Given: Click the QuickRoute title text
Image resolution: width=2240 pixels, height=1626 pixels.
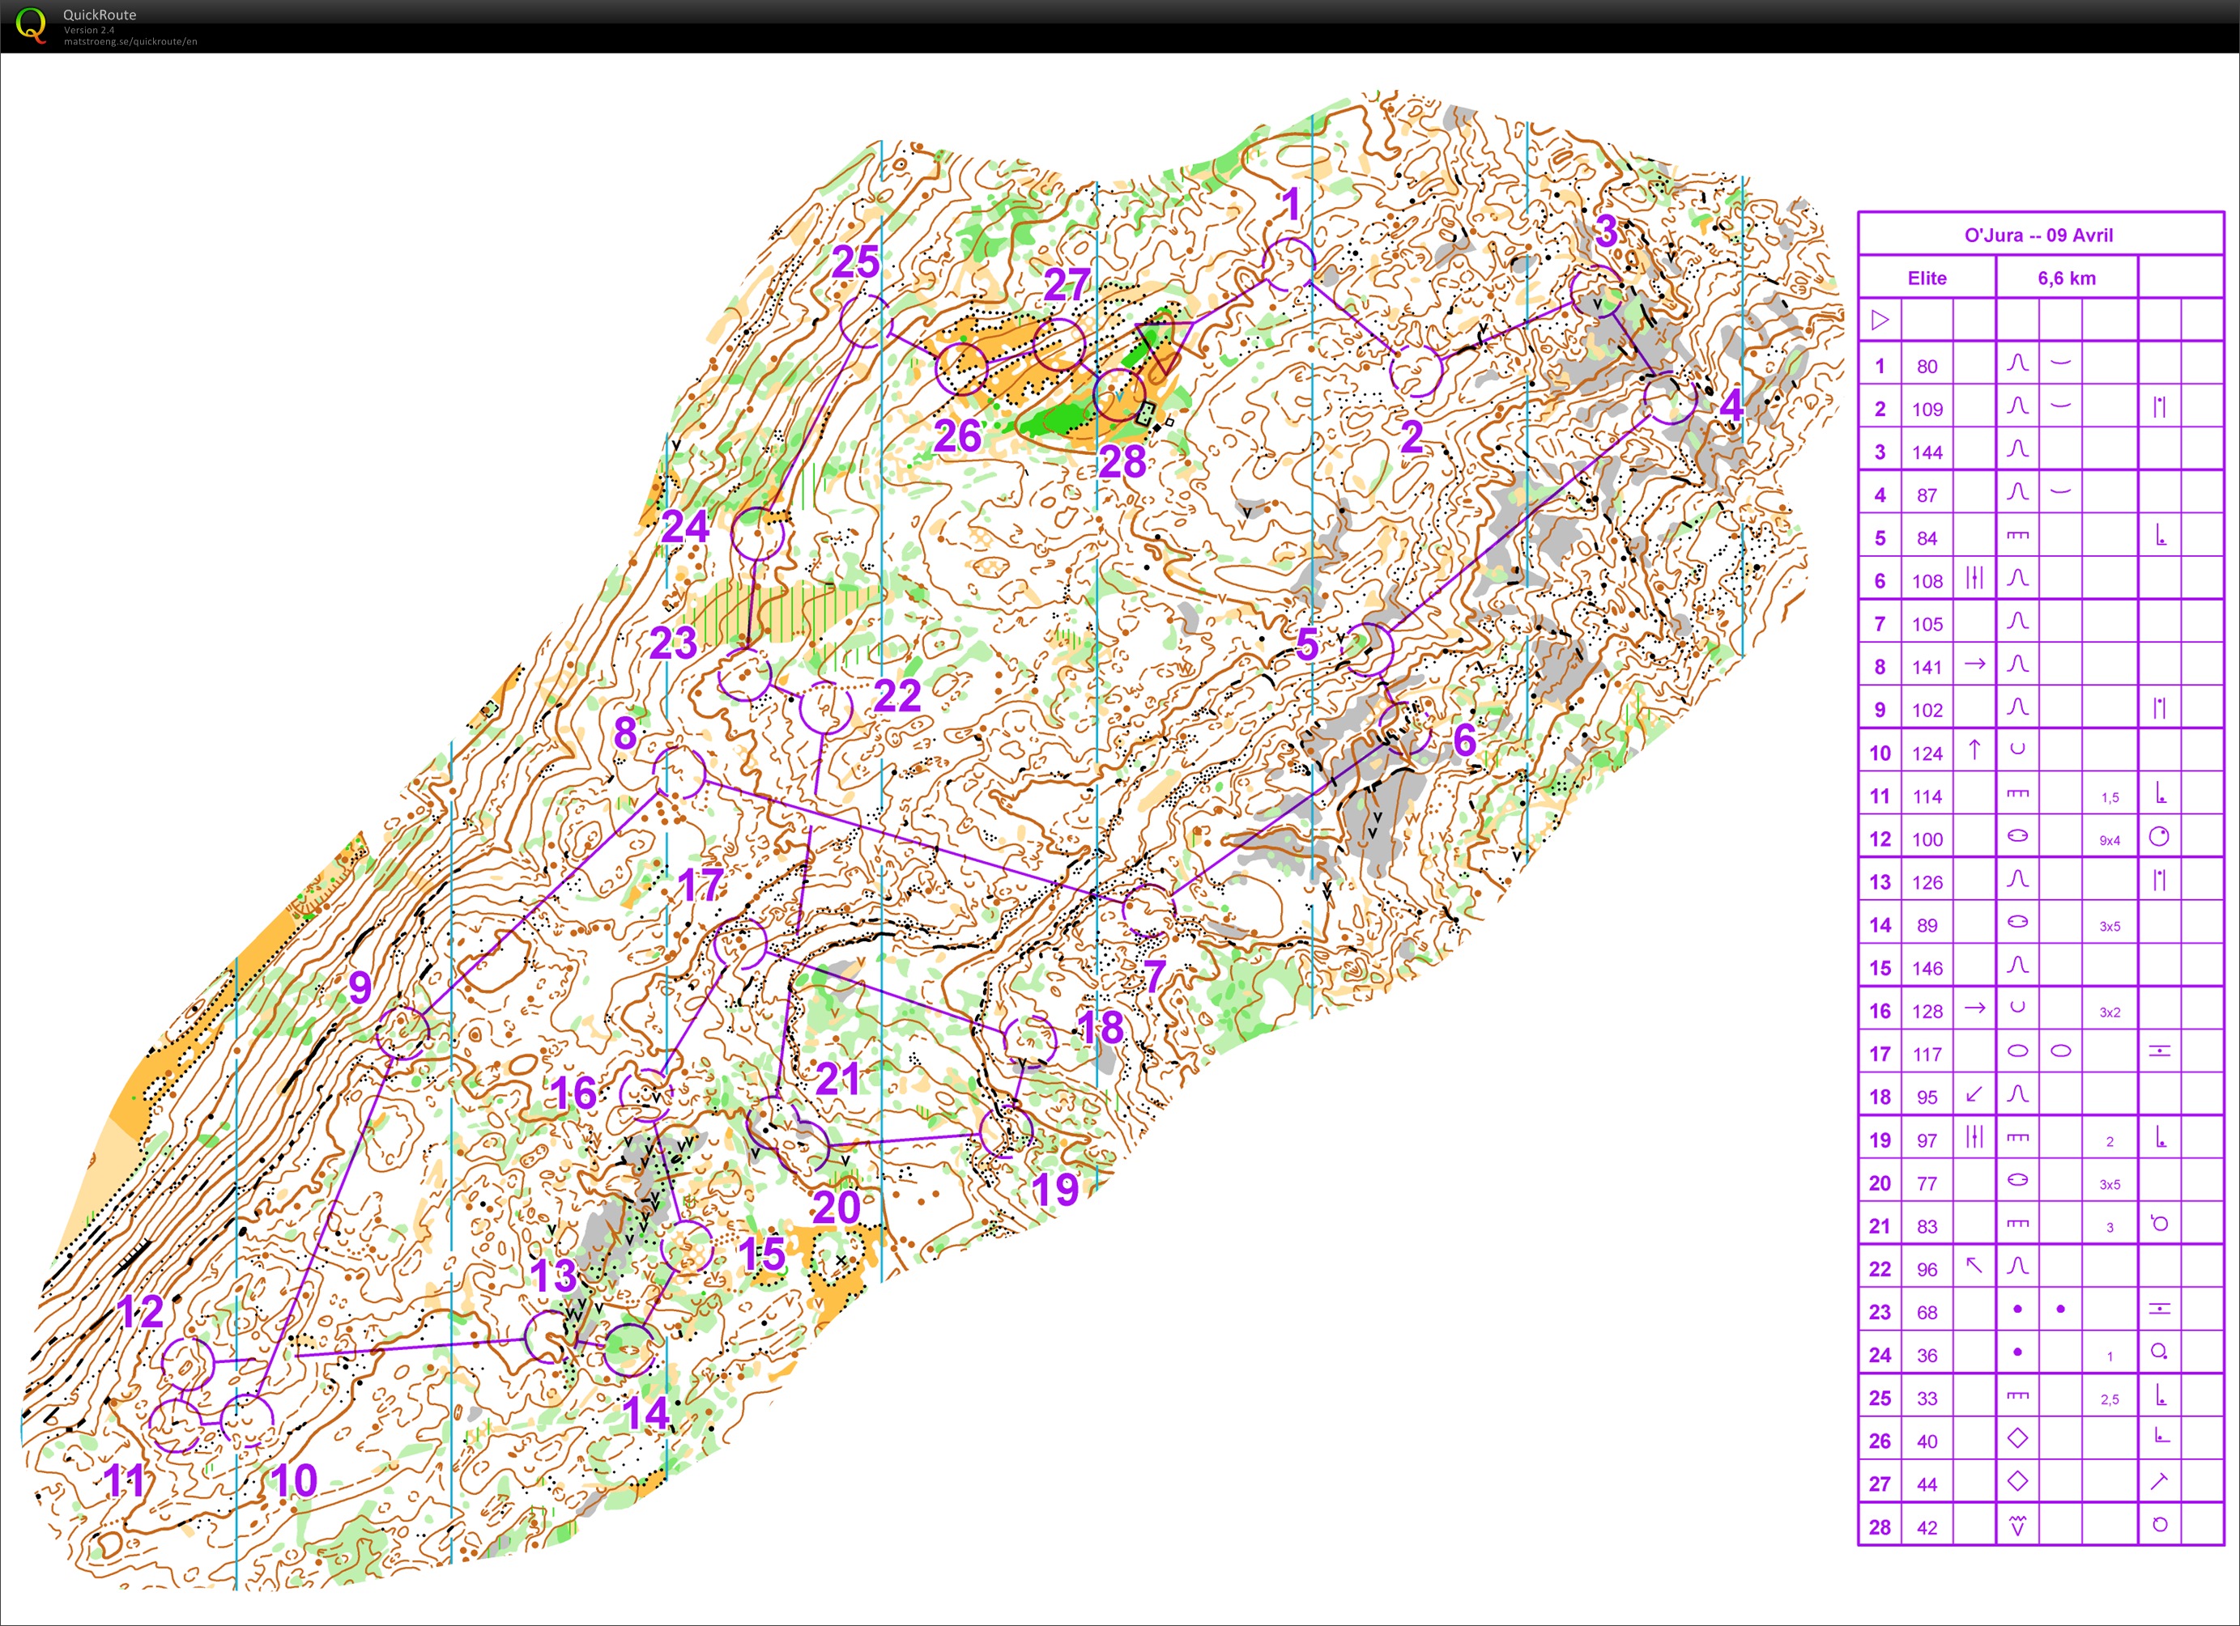Looking at the screenshot, I should pos(100,15).
